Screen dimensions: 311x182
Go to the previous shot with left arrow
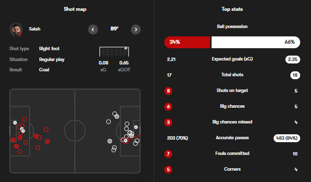(x=93, y=30)
